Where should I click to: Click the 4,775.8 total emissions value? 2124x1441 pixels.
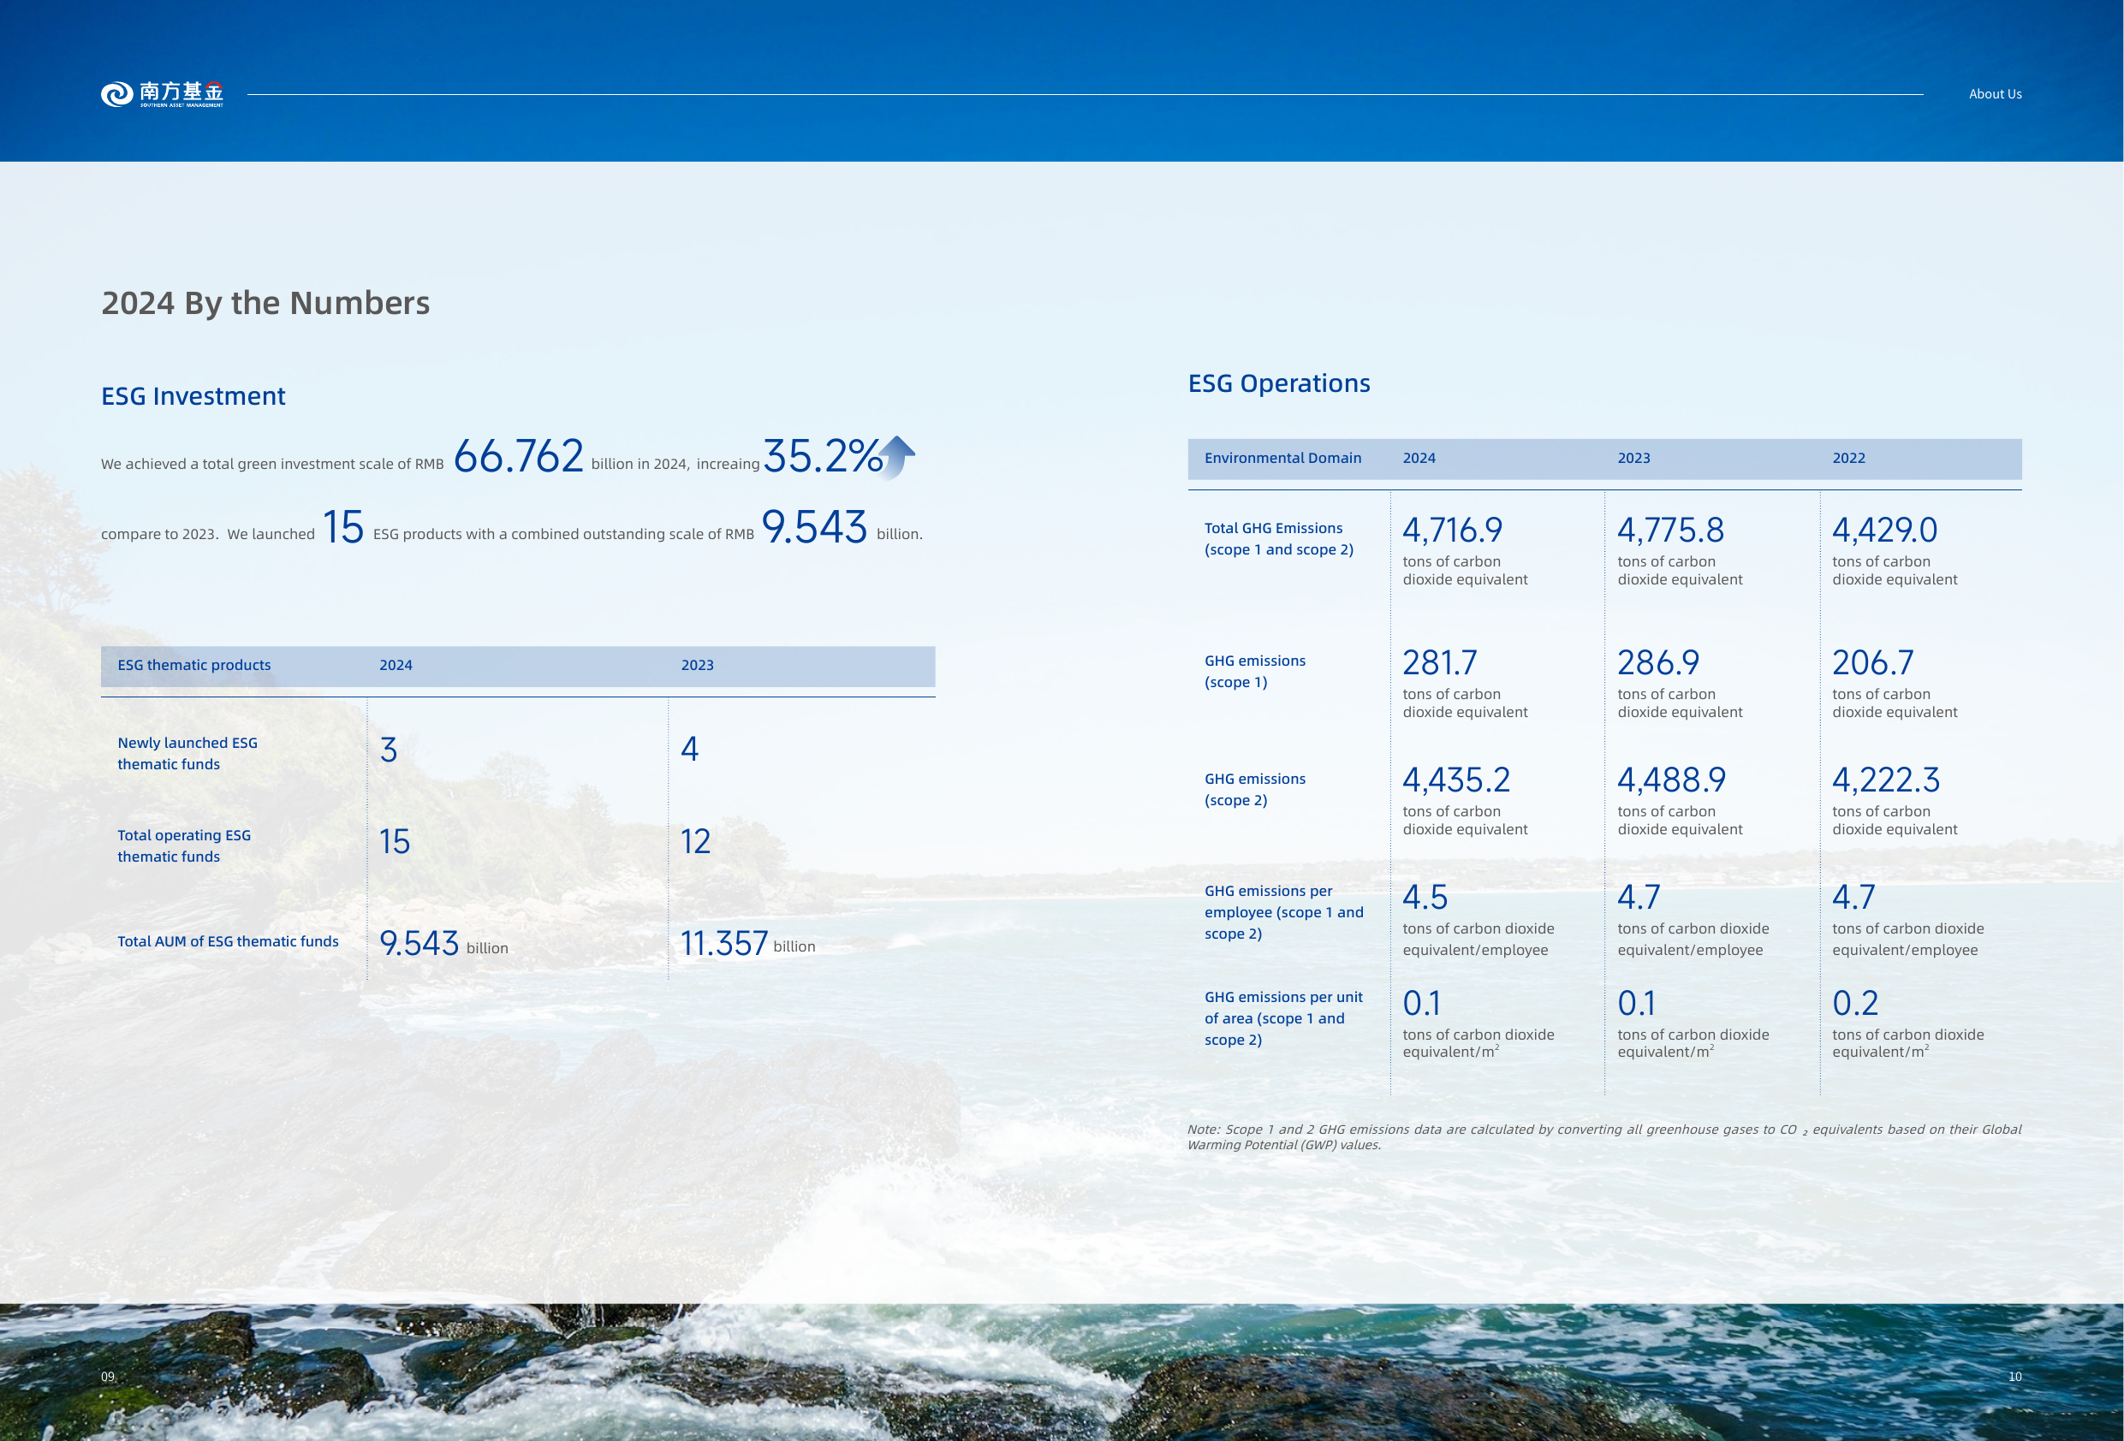click(1669, 530)
